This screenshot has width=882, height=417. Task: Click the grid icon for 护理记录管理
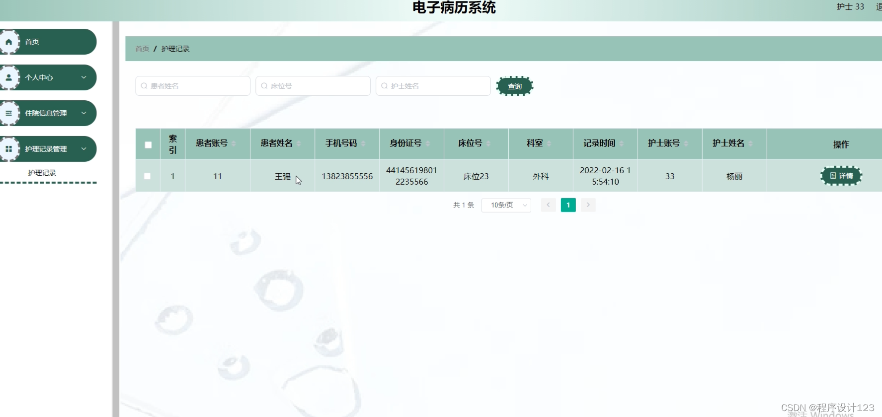(9, 149)
